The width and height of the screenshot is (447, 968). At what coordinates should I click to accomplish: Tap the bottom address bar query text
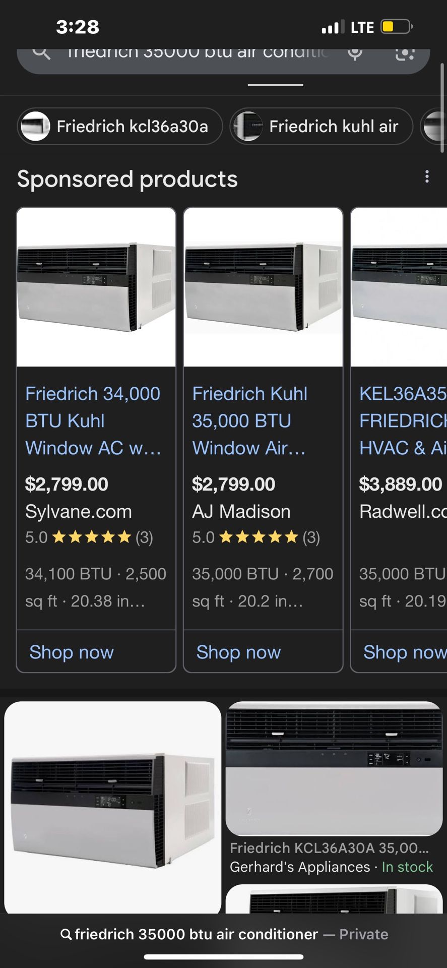pos(197,934)
